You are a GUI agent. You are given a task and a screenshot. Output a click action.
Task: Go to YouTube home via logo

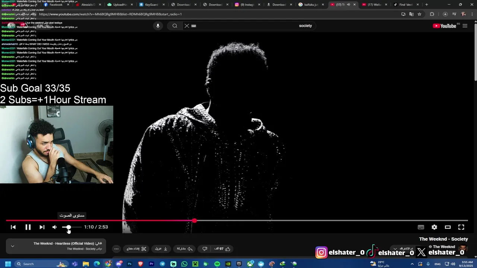[444, 26]
